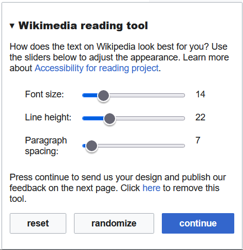Click the Wikimedia reading tool heading
Viewport: 243px width, 250px height.
[83, 26]
